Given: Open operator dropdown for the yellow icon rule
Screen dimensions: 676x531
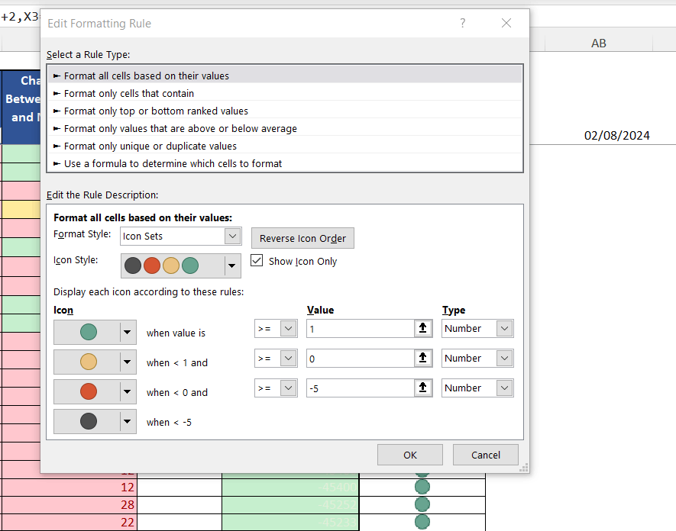Looking at the screenshot, I should 289,359.
